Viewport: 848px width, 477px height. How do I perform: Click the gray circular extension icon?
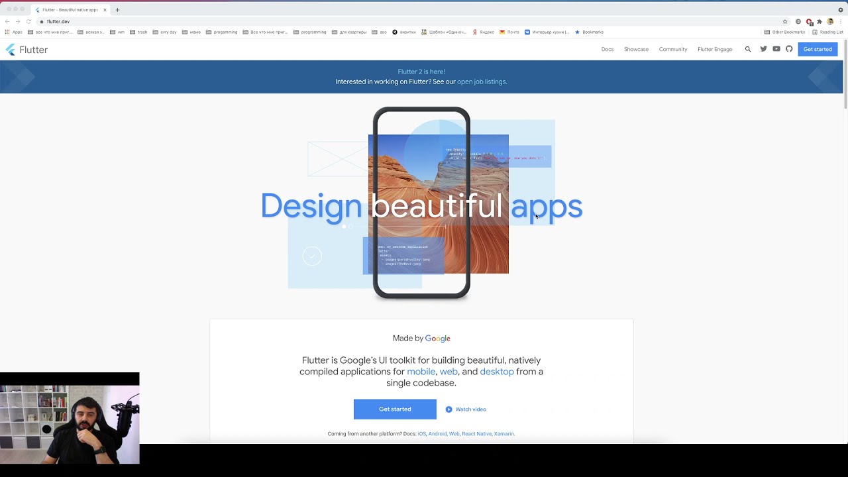[x=798, y=21]
